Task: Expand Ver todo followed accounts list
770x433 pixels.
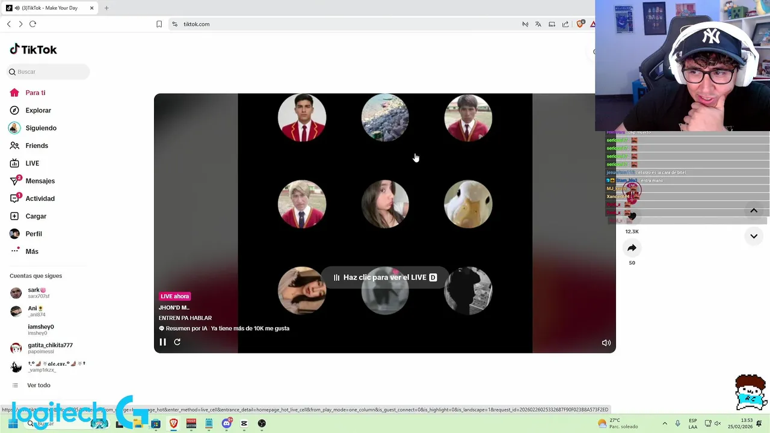Action: pos(38,385)
